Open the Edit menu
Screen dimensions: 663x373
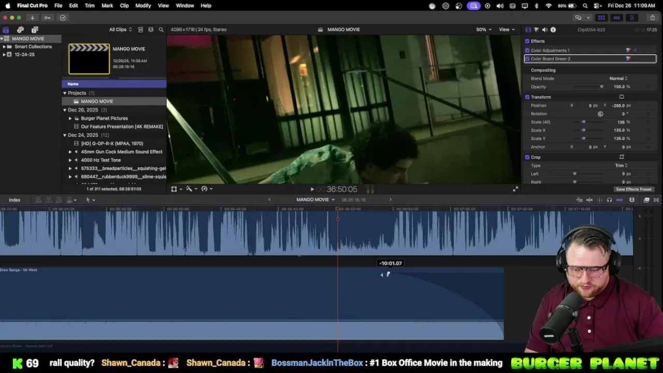point(74,6)
